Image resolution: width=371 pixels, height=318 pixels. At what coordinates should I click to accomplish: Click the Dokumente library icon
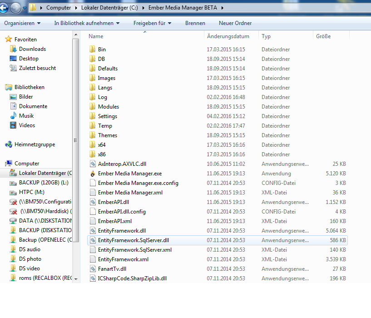(13, 106)
